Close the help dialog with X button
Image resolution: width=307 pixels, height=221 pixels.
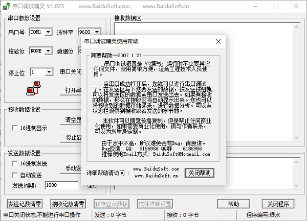click(218, 41)
